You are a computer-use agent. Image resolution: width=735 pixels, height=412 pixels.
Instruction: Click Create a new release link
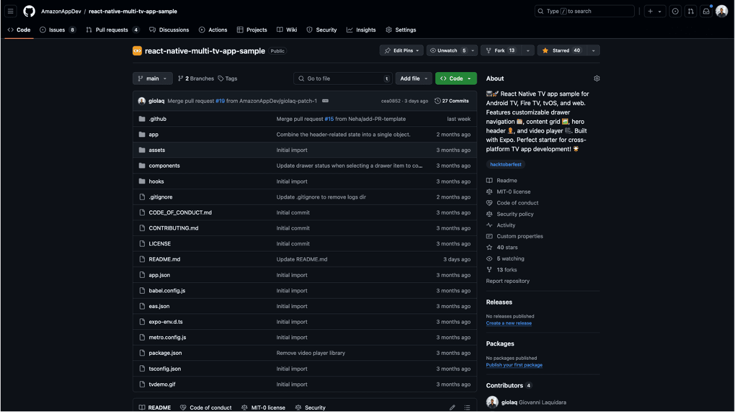(509, 323)
